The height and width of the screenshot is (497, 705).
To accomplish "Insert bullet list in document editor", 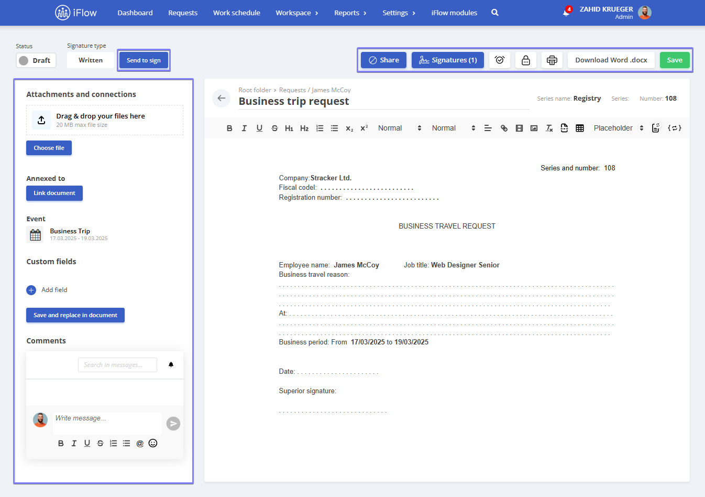I will (x=334, y=128).
